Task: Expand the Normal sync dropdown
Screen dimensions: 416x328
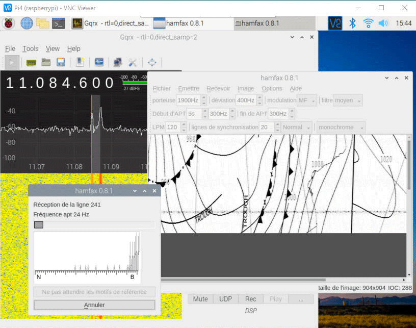Action: click(296, 127)
